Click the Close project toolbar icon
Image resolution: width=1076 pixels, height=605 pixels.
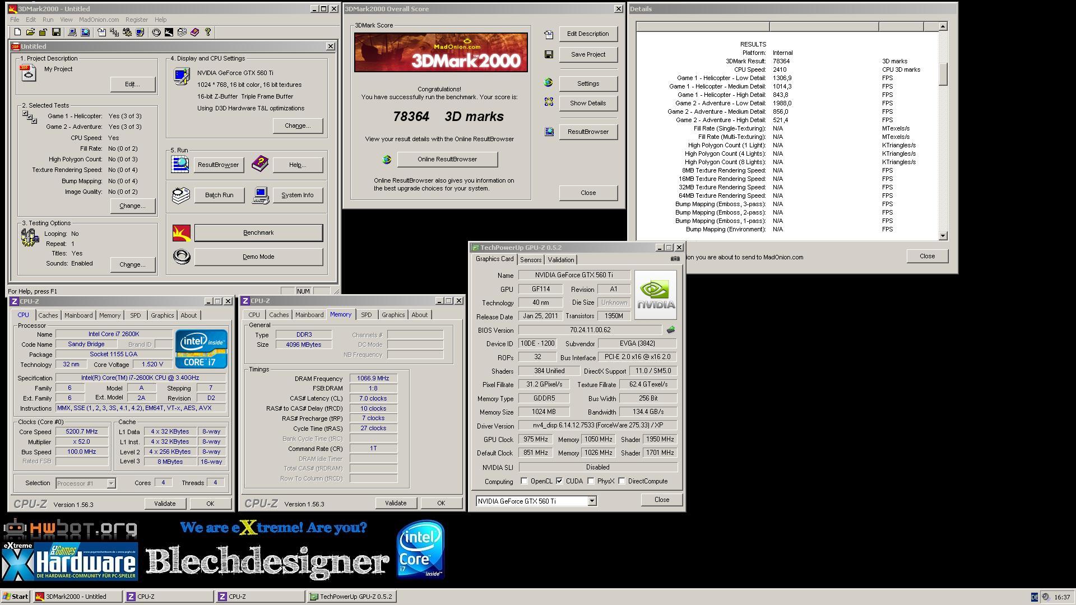(x=43, y=32)
